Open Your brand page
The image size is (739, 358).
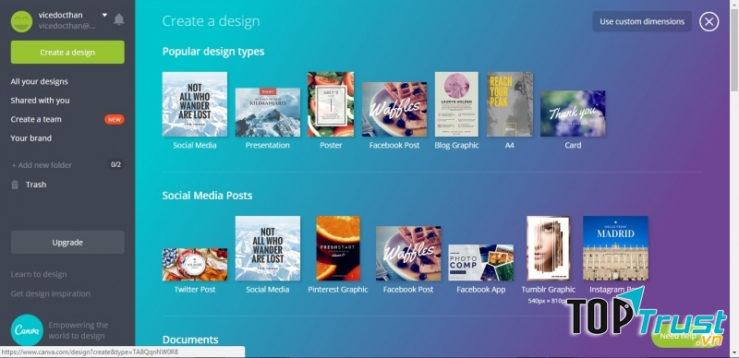tap(31, 138)
